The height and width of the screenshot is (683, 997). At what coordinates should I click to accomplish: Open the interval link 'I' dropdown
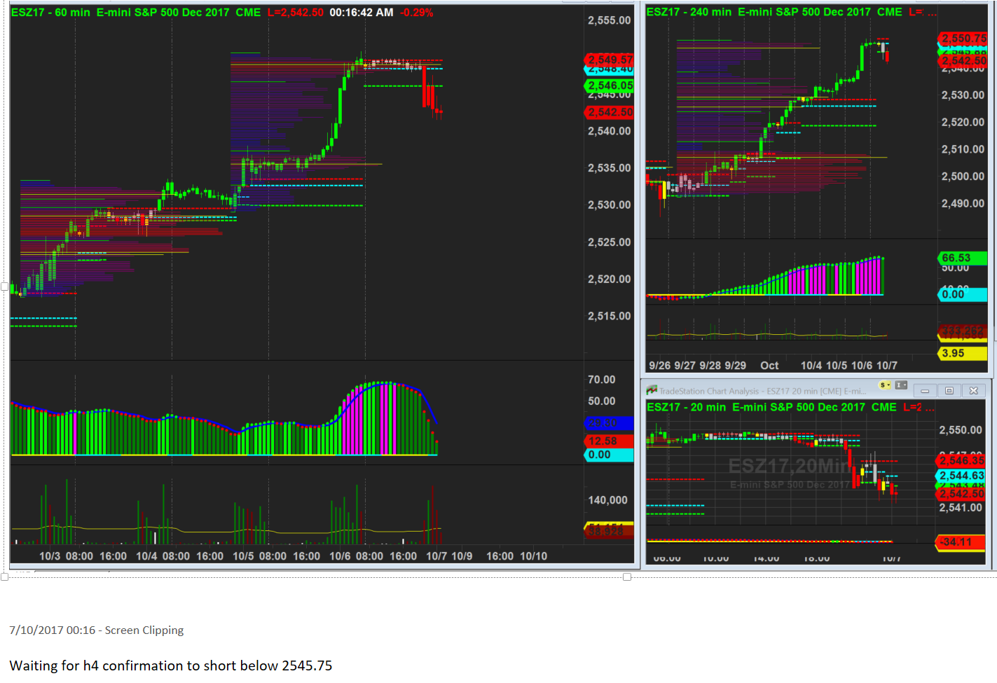pos(901,385)
